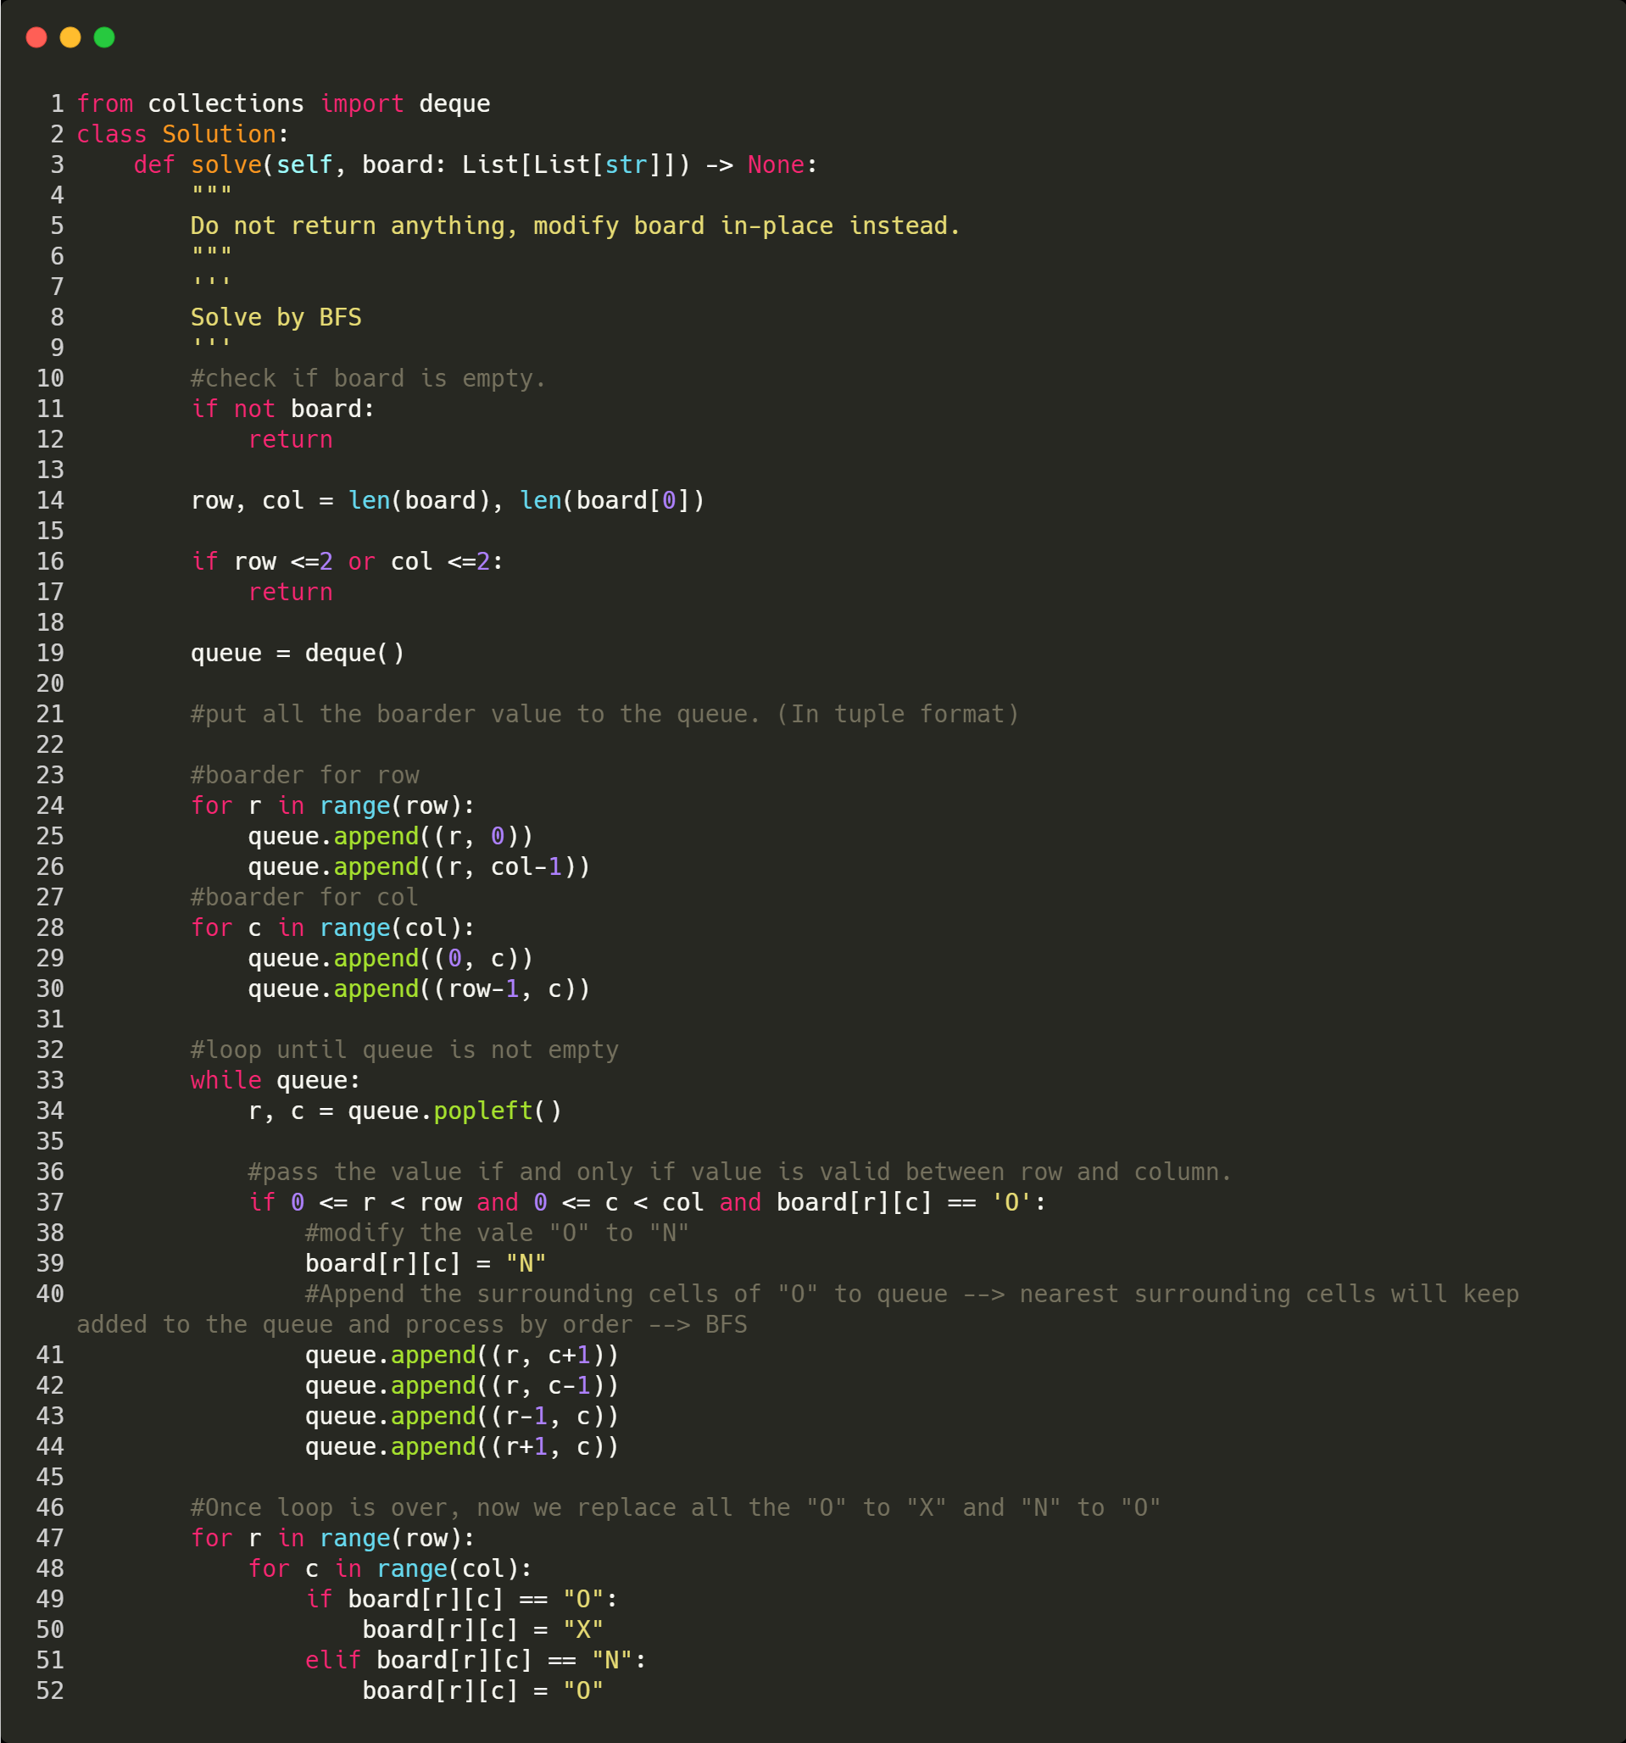Click 'elif board[r][c] == "N":' line
Image resolution: width=1626 pixels, height=1743 pixels.
pos(476,1660)
